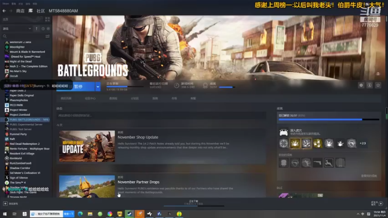
Task: Select No Man's Sky
Action: [18, 71]
